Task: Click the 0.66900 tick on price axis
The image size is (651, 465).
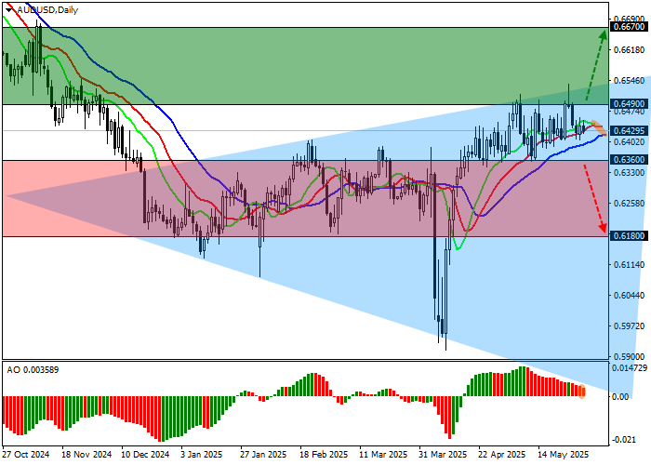Action: tap(629, 18)
